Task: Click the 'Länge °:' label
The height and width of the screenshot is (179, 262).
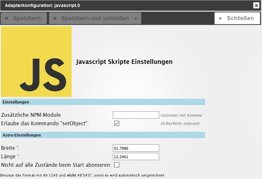Action: [x=10, y=157]
